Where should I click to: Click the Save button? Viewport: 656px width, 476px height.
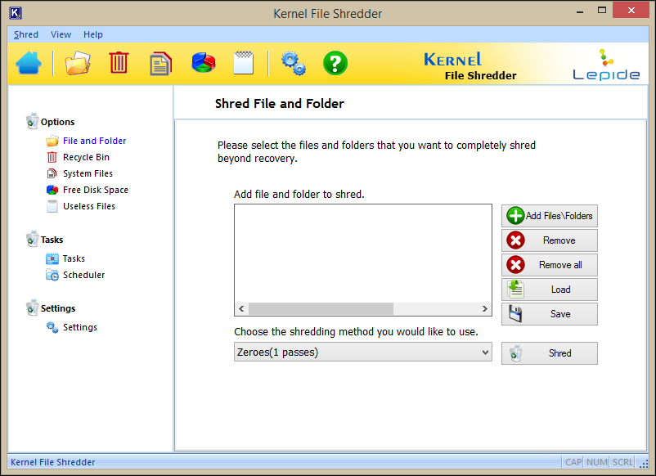point(550,314)
